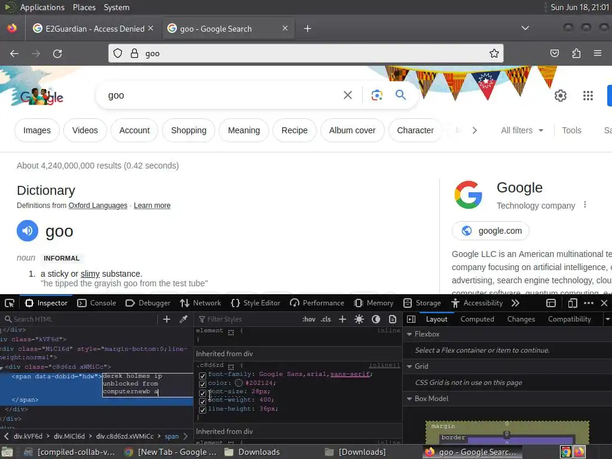Toggle print media simulation icon
The height and width of the screenshot is (459, 612).
[x=393, y=319]
